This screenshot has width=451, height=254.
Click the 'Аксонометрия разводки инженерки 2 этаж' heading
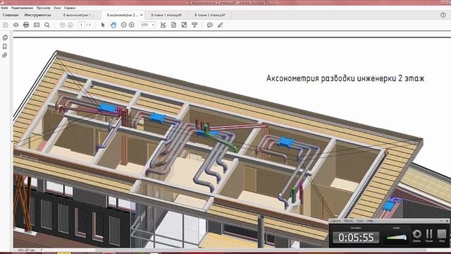pyautogui.click(x=345, y=78)
